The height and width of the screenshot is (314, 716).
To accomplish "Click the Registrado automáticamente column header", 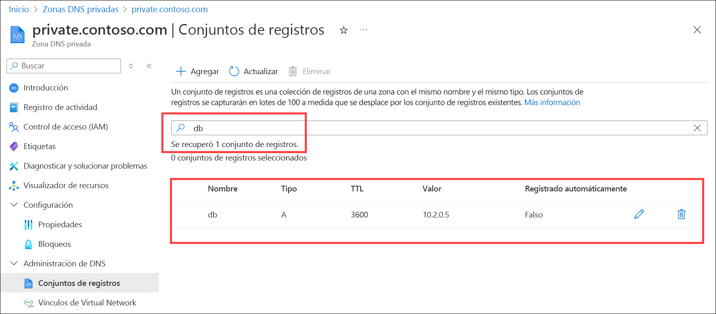I will pos(576,189).
